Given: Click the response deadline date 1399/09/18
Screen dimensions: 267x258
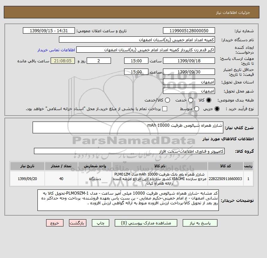Looking at the screenshot, I should (x=189, y=61).
